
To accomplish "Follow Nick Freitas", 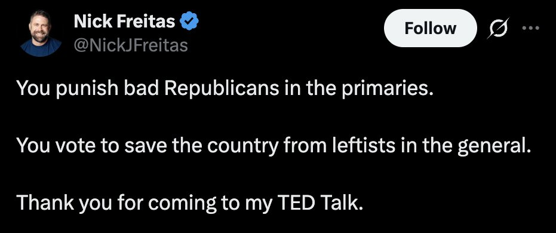I will pyautogui.click(x=430, y=28).
